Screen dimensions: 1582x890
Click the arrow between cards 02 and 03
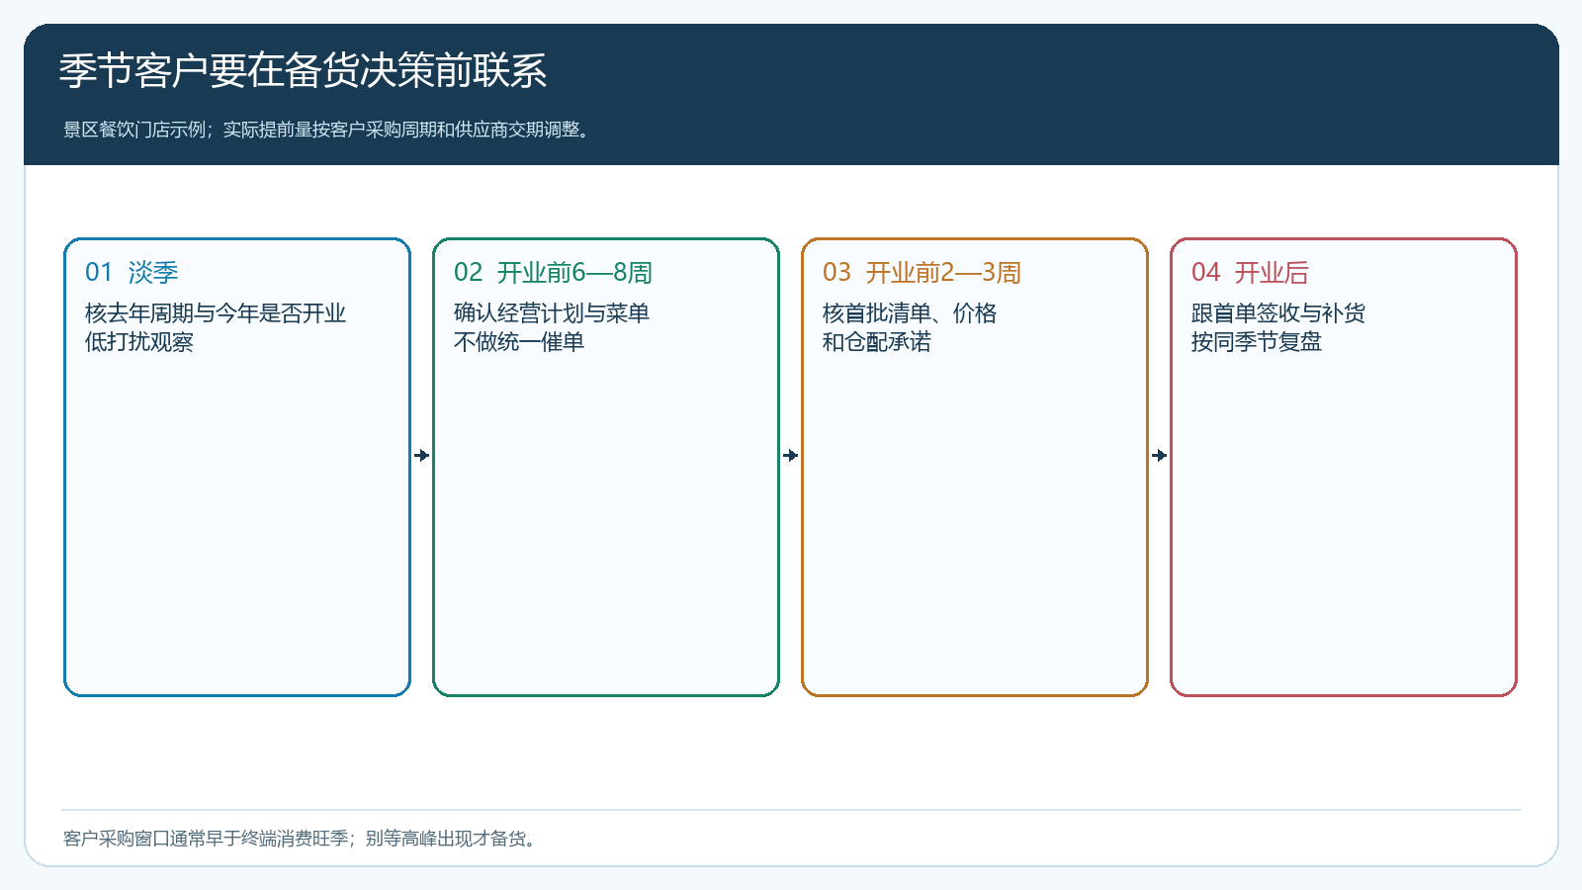point(791,456)
